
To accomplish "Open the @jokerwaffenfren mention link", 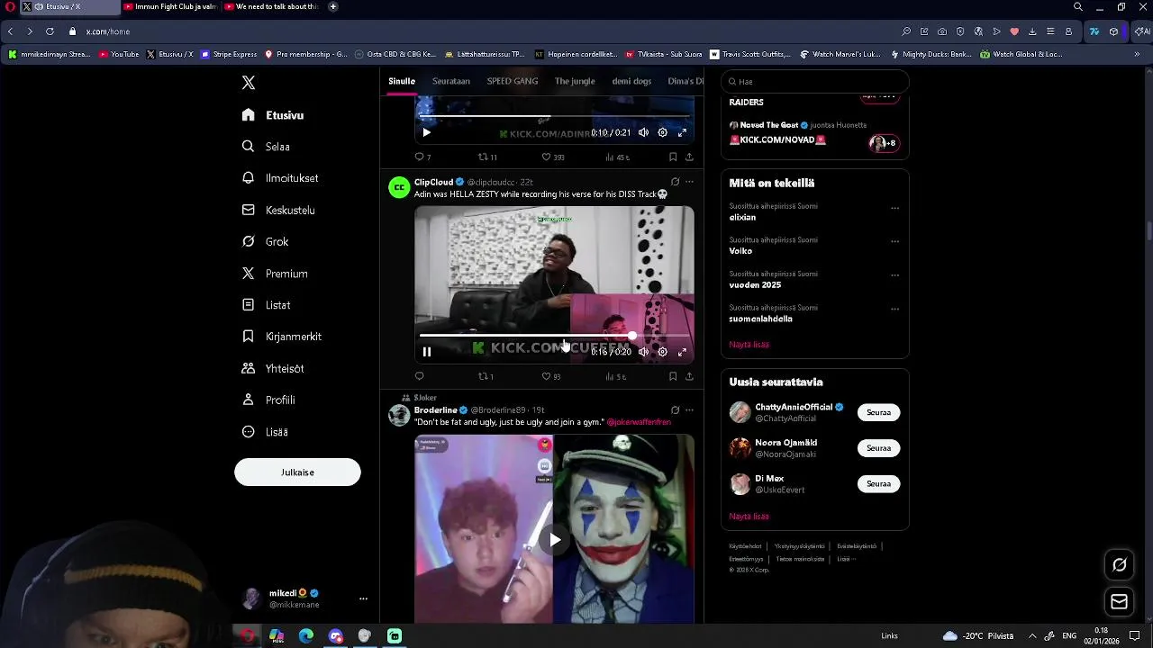I will (639, 422).
